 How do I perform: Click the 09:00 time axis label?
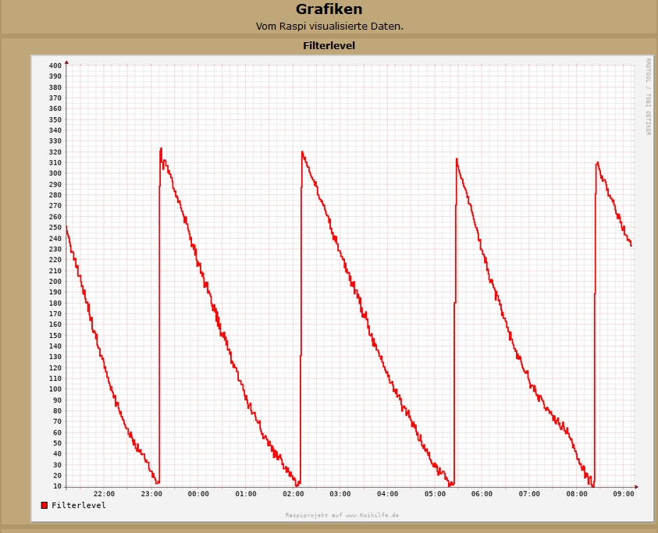(x=624, y=494)
